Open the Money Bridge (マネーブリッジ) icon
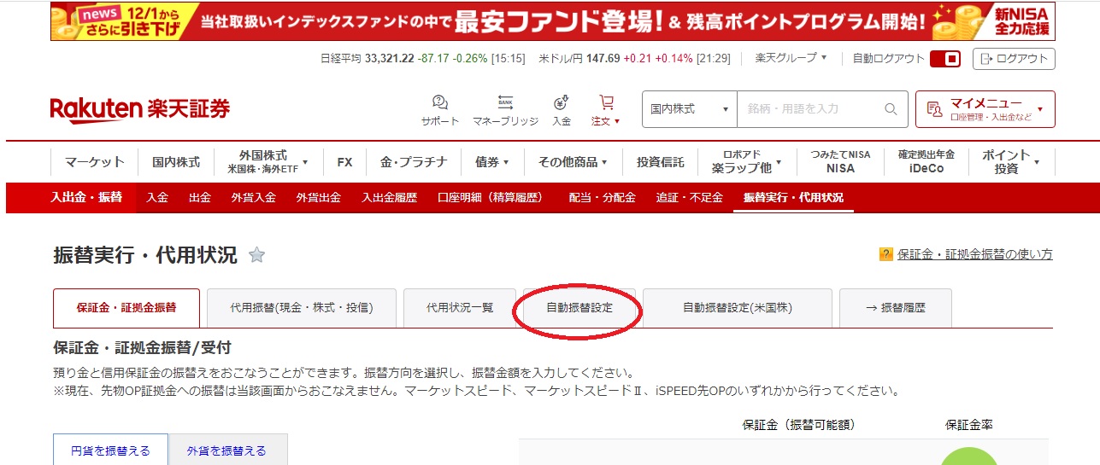This screenshot has height=465, width=1100. pos(505,103)
